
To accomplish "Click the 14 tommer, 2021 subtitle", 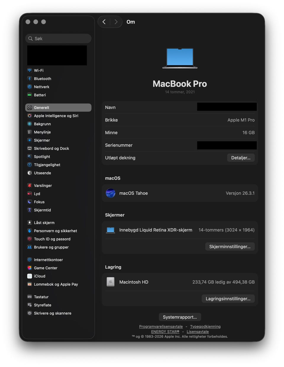I will [180, 92].
